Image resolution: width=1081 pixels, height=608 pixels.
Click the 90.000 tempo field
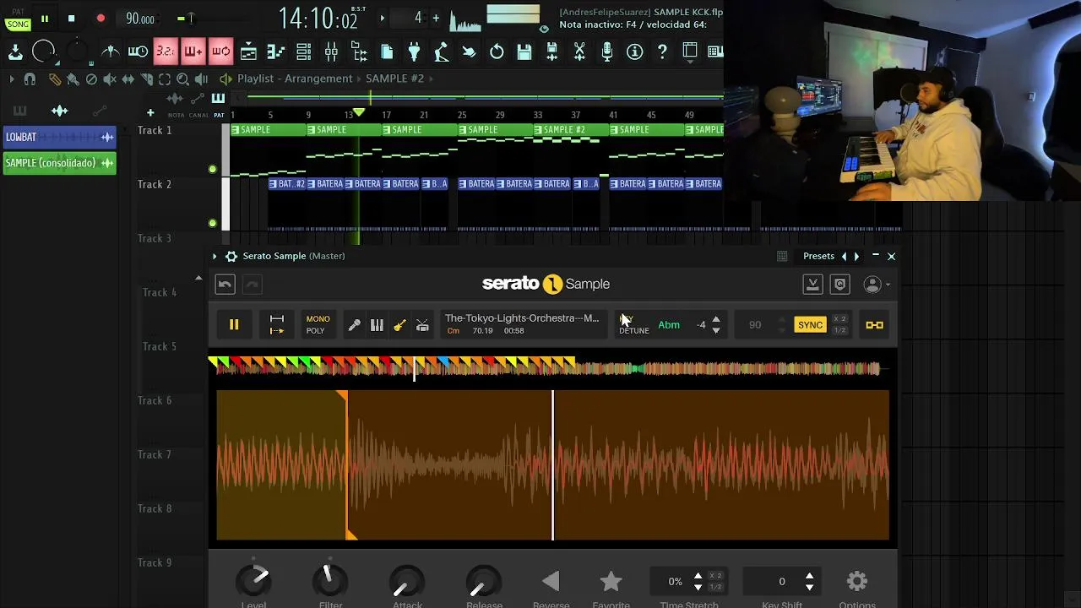140,19
